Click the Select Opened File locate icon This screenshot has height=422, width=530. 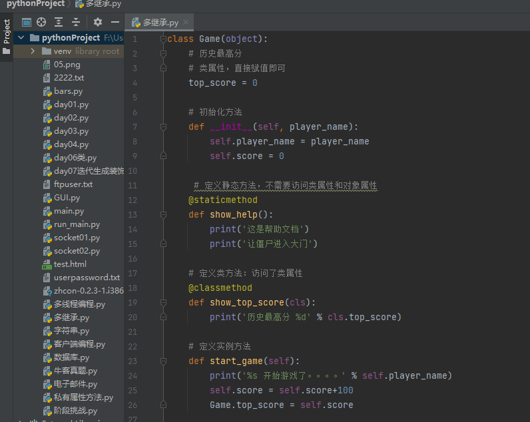click(42, 22)
